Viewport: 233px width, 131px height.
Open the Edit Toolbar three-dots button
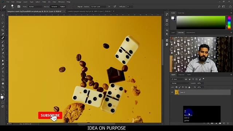point(3,91)
